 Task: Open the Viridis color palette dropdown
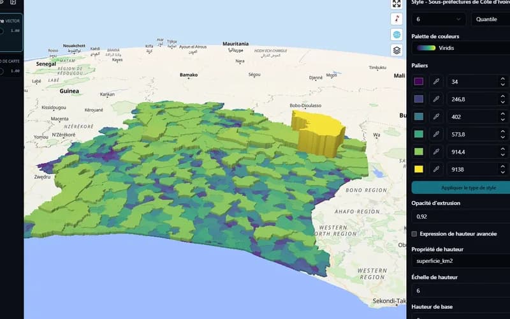[460, 48]
